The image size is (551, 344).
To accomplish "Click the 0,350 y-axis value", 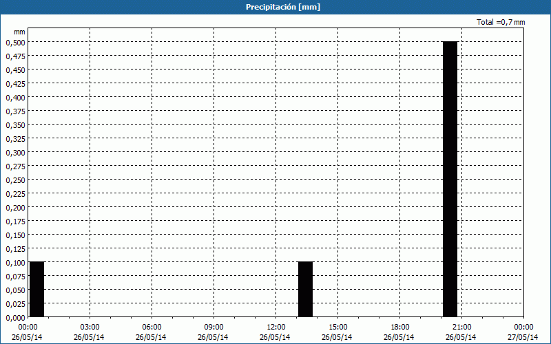I will click(x=15, y=125).
